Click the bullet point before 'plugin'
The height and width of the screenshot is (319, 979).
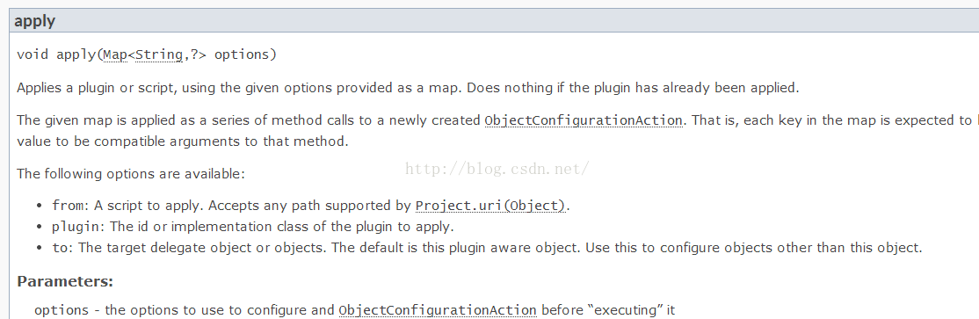[x=40, y=227]
